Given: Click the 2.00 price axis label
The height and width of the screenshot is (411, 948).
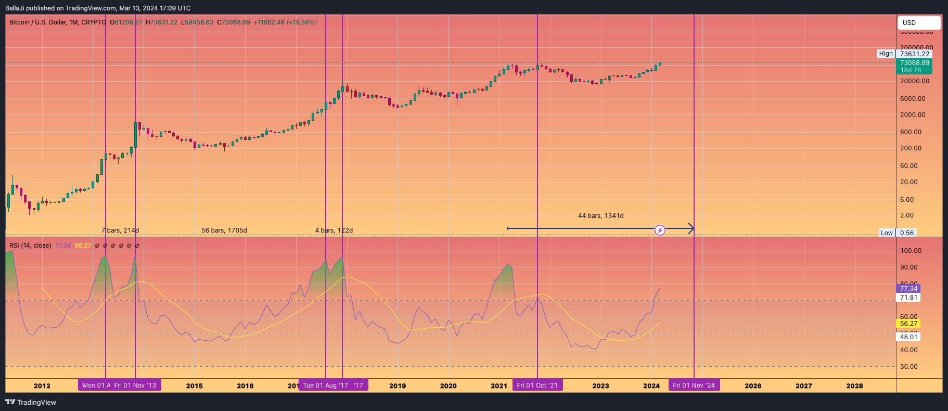Looking at the screenshot, I should (907, 215).
